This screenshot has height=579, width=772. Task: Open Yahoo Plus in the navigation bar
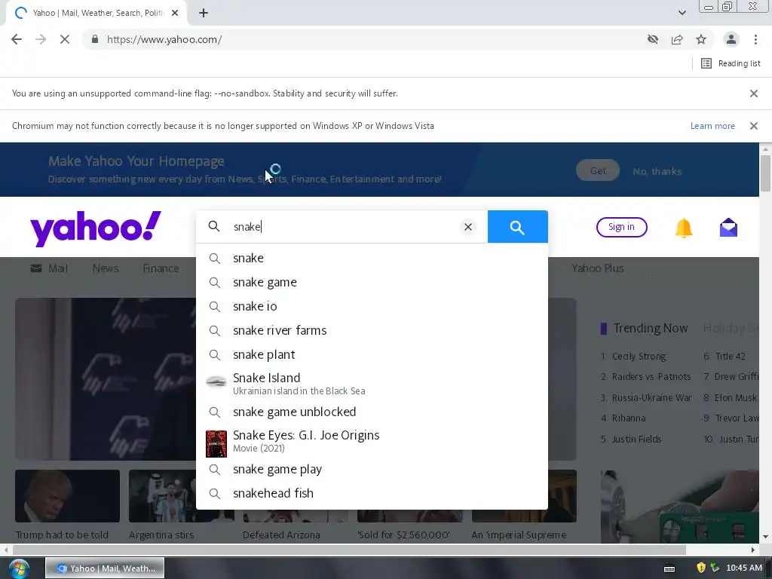597,268
